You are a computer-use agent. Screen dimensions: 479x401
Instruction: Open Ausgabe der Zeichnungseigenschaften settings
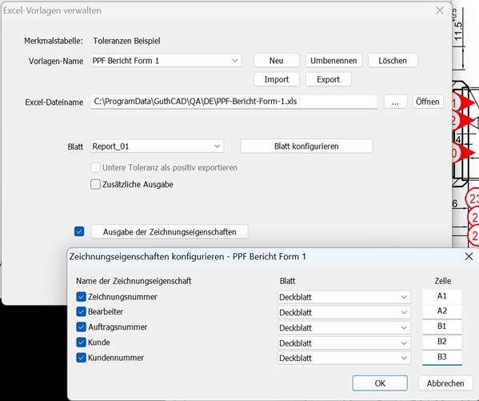(x=170, y=232)
